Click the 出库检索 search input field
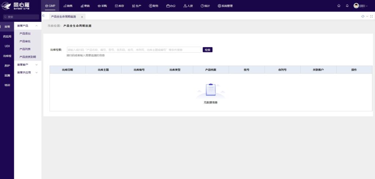This screenshot has width=375, height=179. pos(134,50)
